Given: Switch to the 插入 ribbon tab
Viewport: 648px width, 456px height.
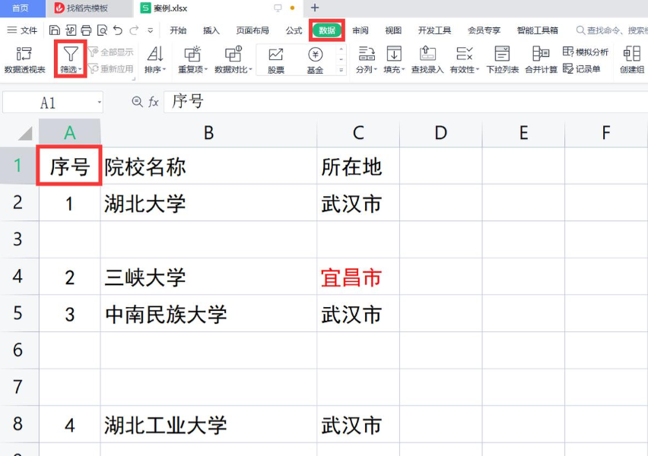Looking at the screenshot, I should pyautogui.click(x=211, y=30).
